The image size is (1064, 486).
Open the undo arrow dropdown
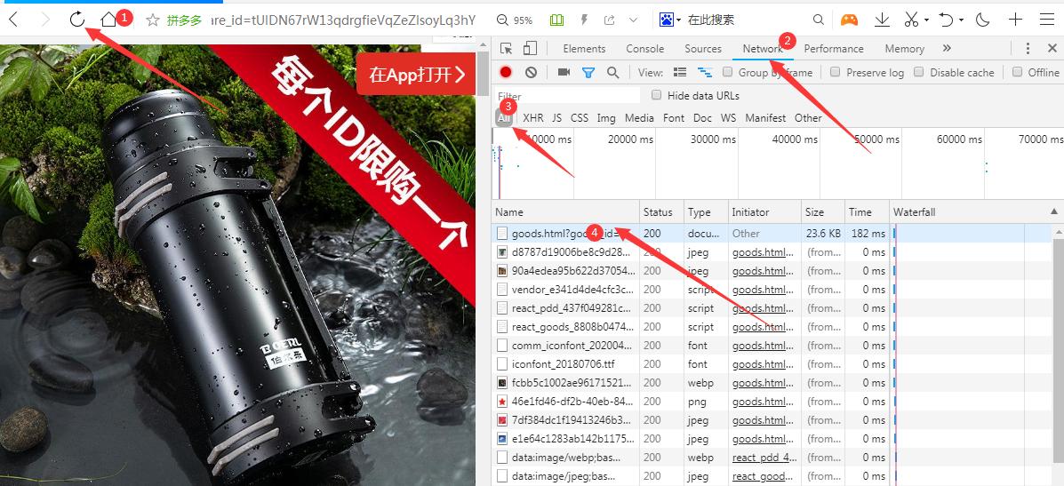click(x=961, y=20)
